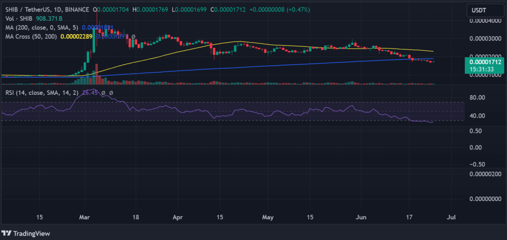Click the 80.00 RSI axis label
The height and width of the screenshot is (240, 507).
coord(478,97)
